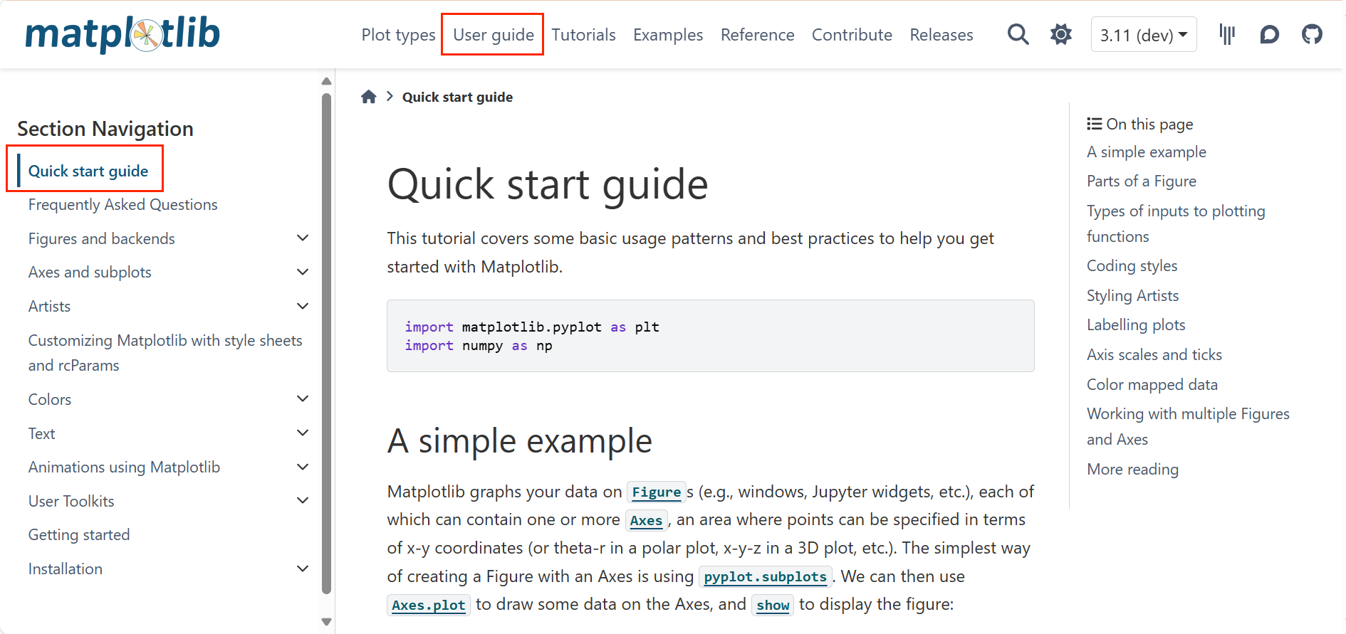Expand Animations using Matplotlib section

tap(303, 467)
